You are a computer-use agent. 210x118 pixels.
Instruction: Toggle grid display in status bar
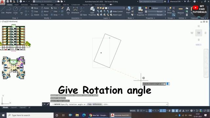(x=138, y=111)
